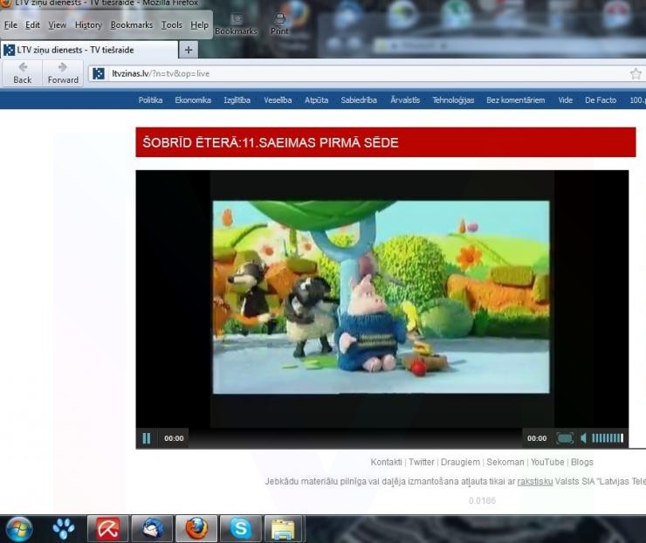Screen dimensions: 646x543
Task: Open the Politika news section
Action: 150,100
